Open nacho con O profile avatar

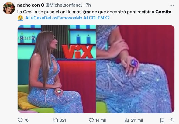9,8
